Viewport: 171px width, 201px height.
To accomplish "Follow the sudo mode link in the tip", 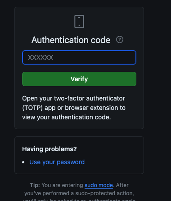I will click(x=99, y=185).
